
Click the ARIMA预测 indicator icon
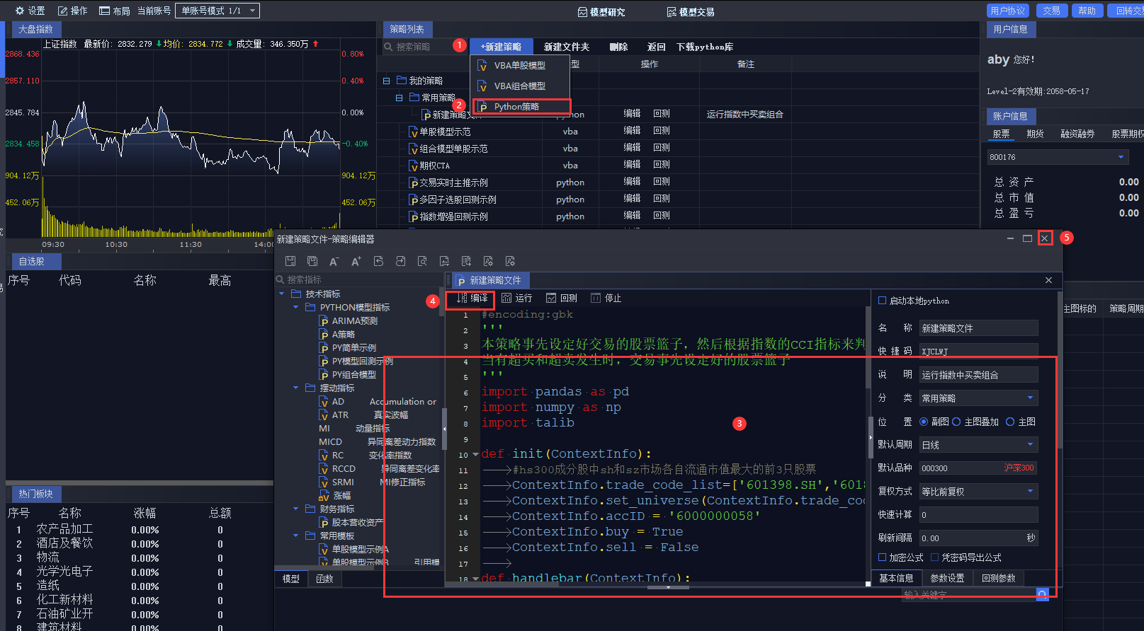point(324,321)
